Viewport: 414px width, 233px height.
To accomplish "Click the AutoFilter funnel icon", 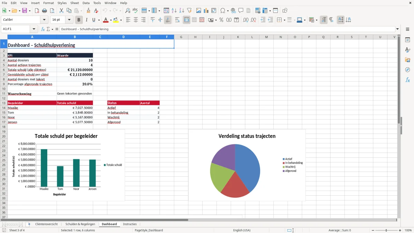I will click(189, 11).
